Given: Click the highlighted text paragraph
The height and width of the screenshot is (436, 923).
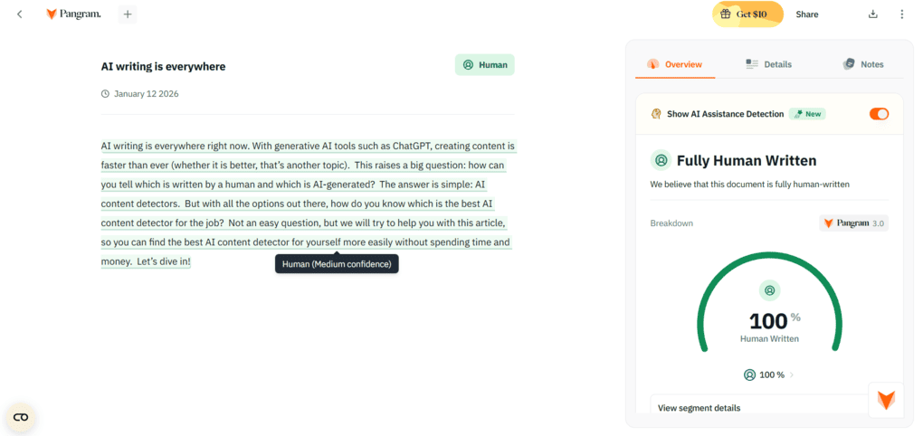Looking at the screenshot, I should (309, 204).
